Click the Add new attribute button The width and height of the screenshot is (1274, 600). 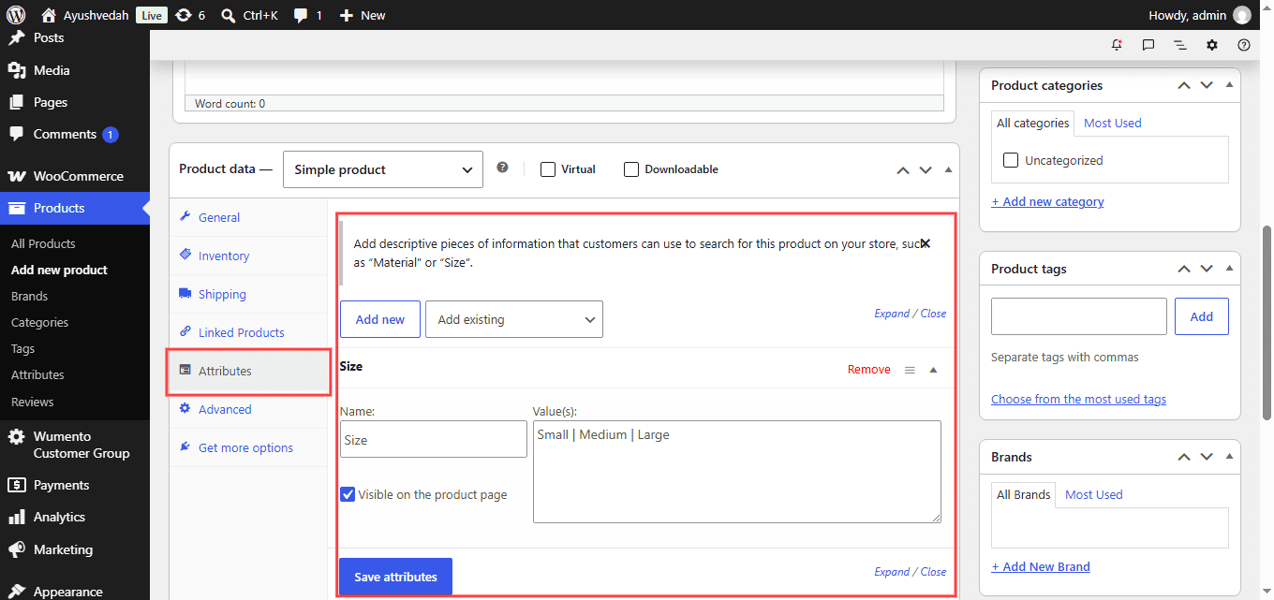tap(380, 319)
